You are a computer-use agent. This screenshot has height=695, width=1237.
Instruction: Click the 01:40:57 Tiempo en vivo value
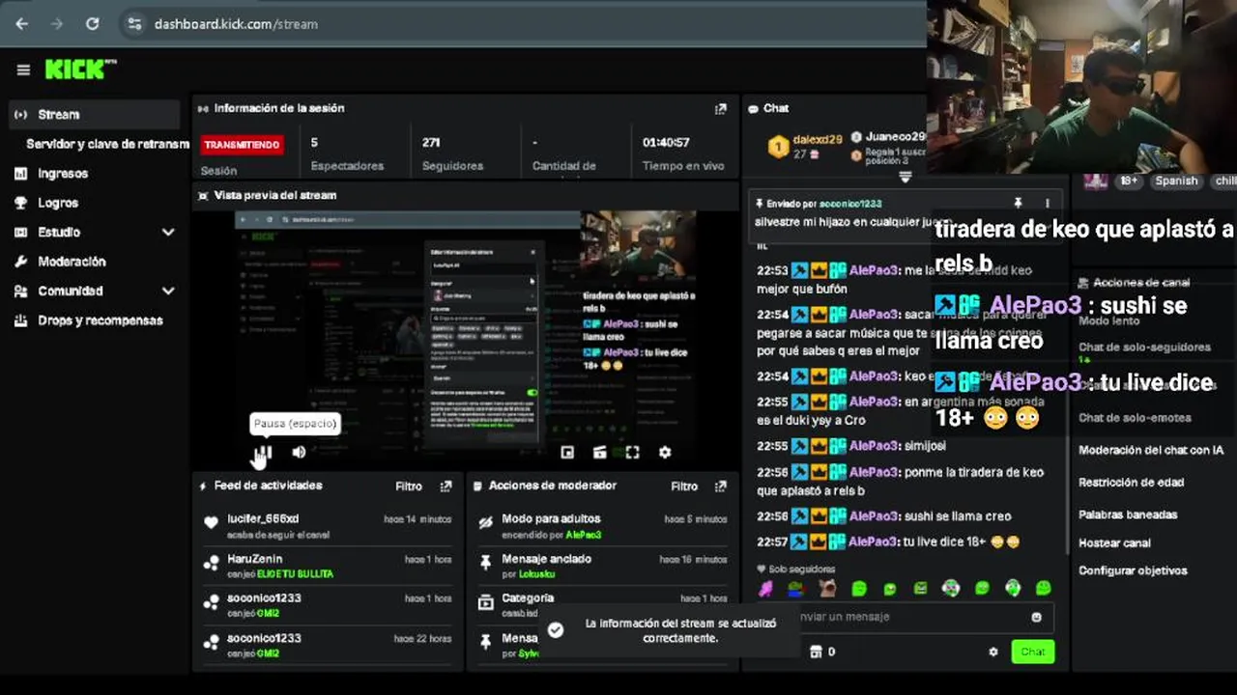point(666,143)
